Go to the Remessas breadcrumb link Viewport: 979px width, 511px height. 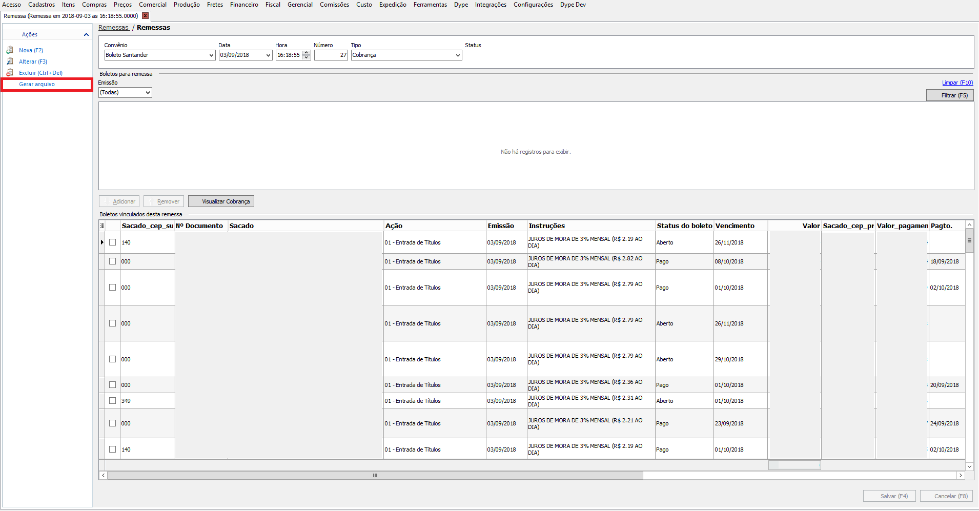tap(113, 28)
